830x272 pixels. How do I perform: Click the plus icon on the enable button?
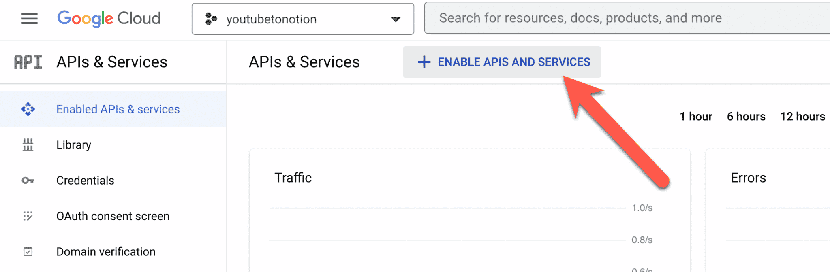[x=424, y=62]
